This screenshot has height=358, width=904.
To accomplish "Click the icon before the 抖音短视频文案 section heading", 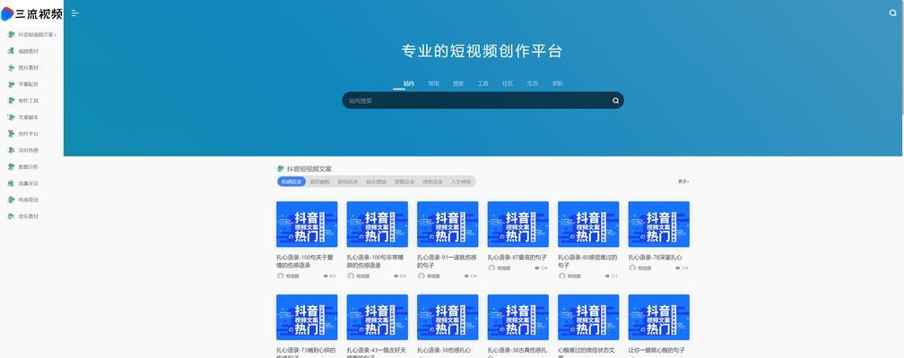I will [x=280, y=168].
